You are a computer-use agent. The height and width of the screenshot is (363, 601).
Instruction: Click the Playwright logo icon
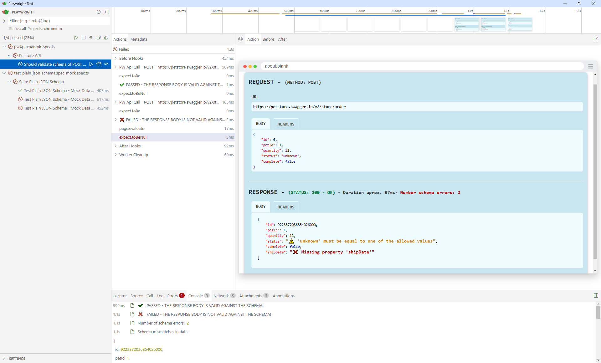tap(5, 12)
